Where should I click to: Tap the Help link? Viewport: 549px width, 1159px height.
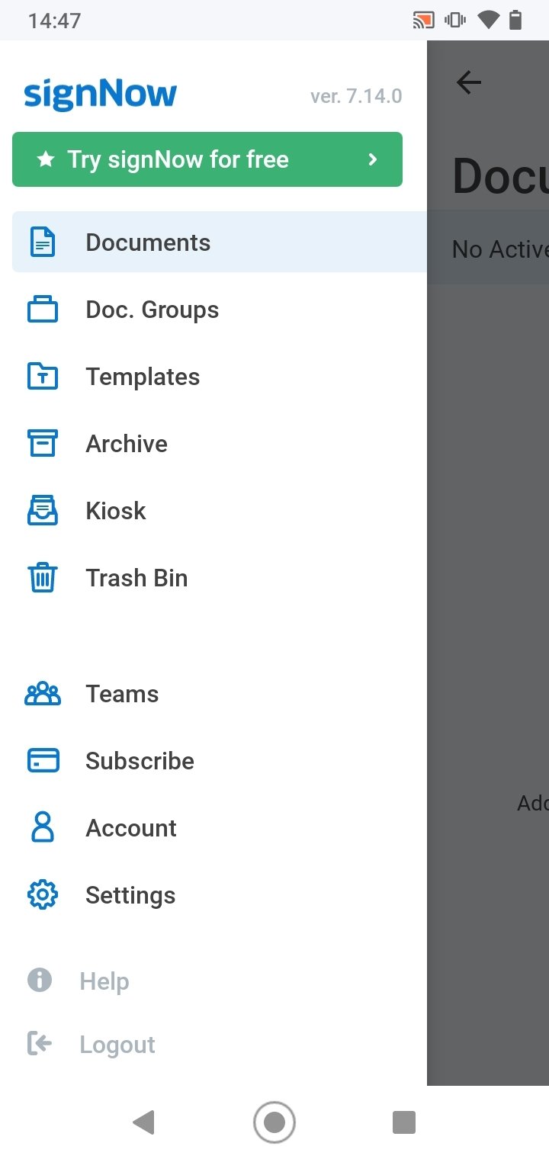104,981
